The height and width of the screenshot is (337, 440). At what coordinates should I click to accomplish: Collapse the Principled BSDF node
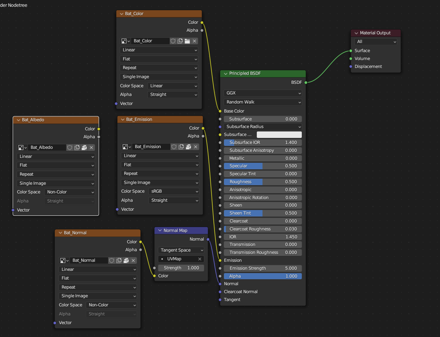point(225,74)
